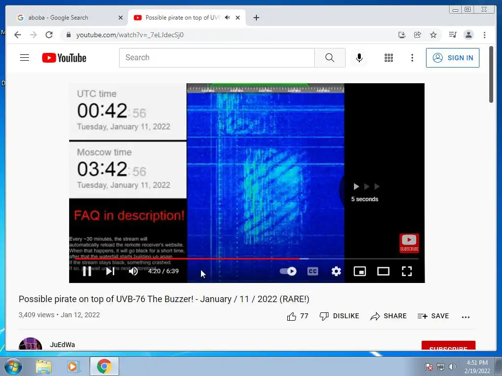Like the video with thumbs up

click(x=298, y=316)
